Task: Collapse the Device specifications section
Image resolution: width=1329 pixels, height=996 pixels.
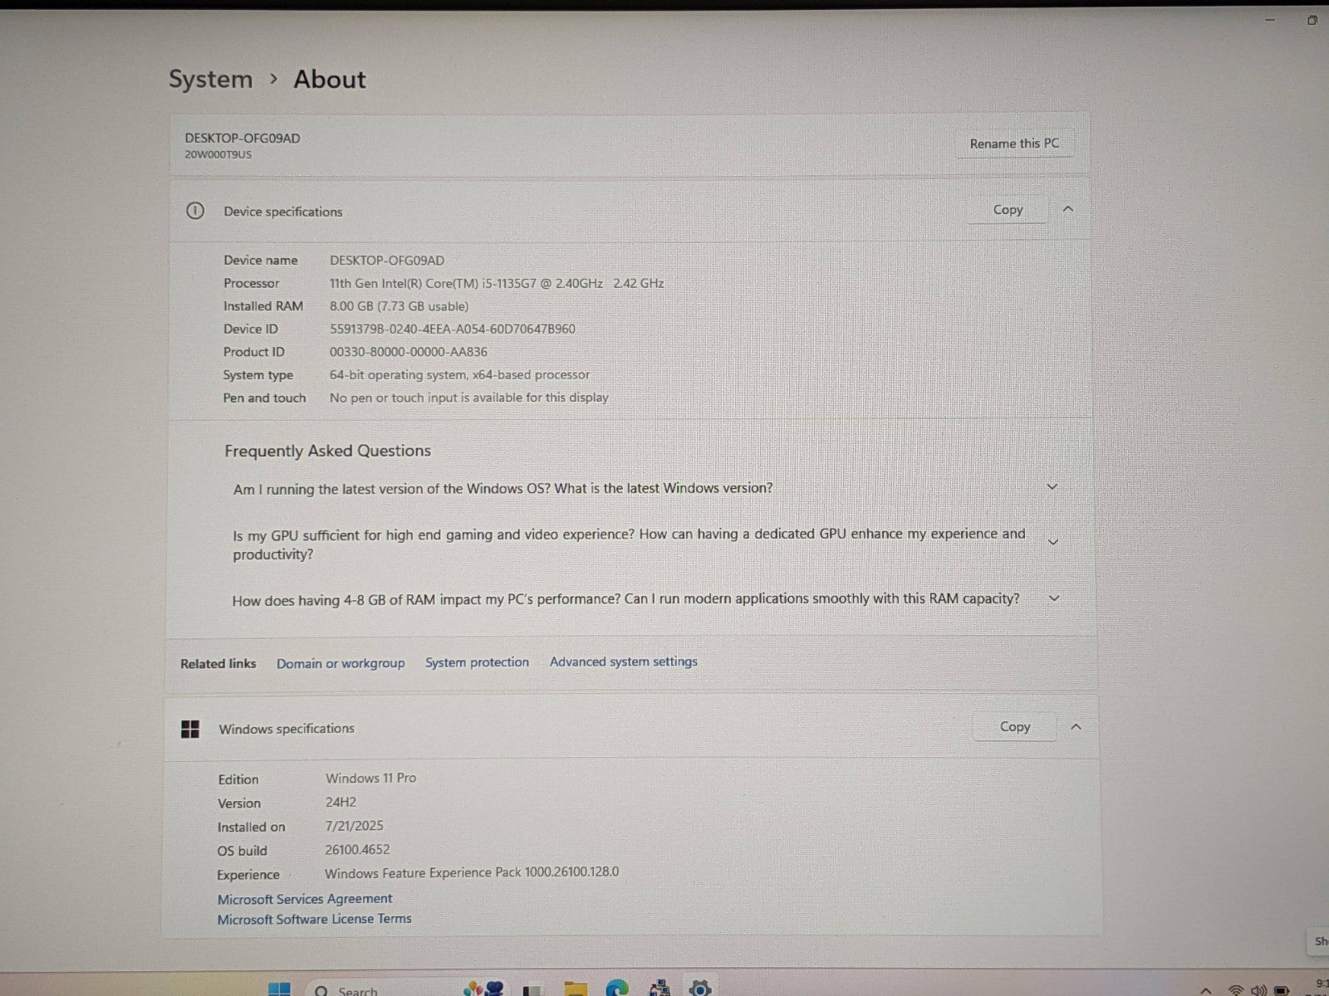Action: (x=1068, y=209)
